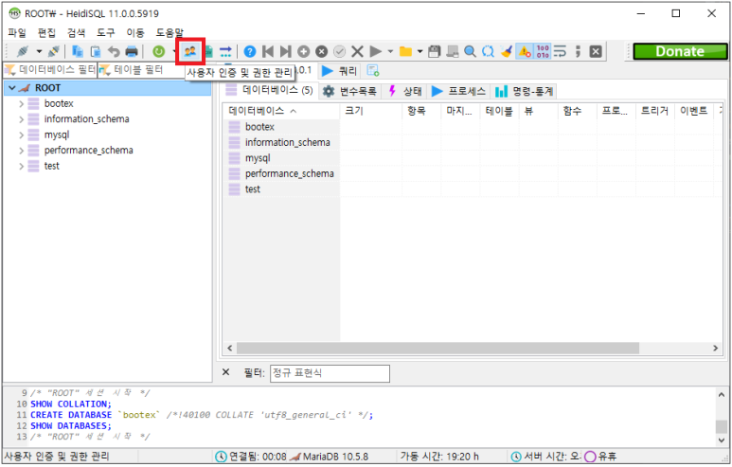Jump to last row icon
This screenshot has width=732, height=467.
(286, 51)
